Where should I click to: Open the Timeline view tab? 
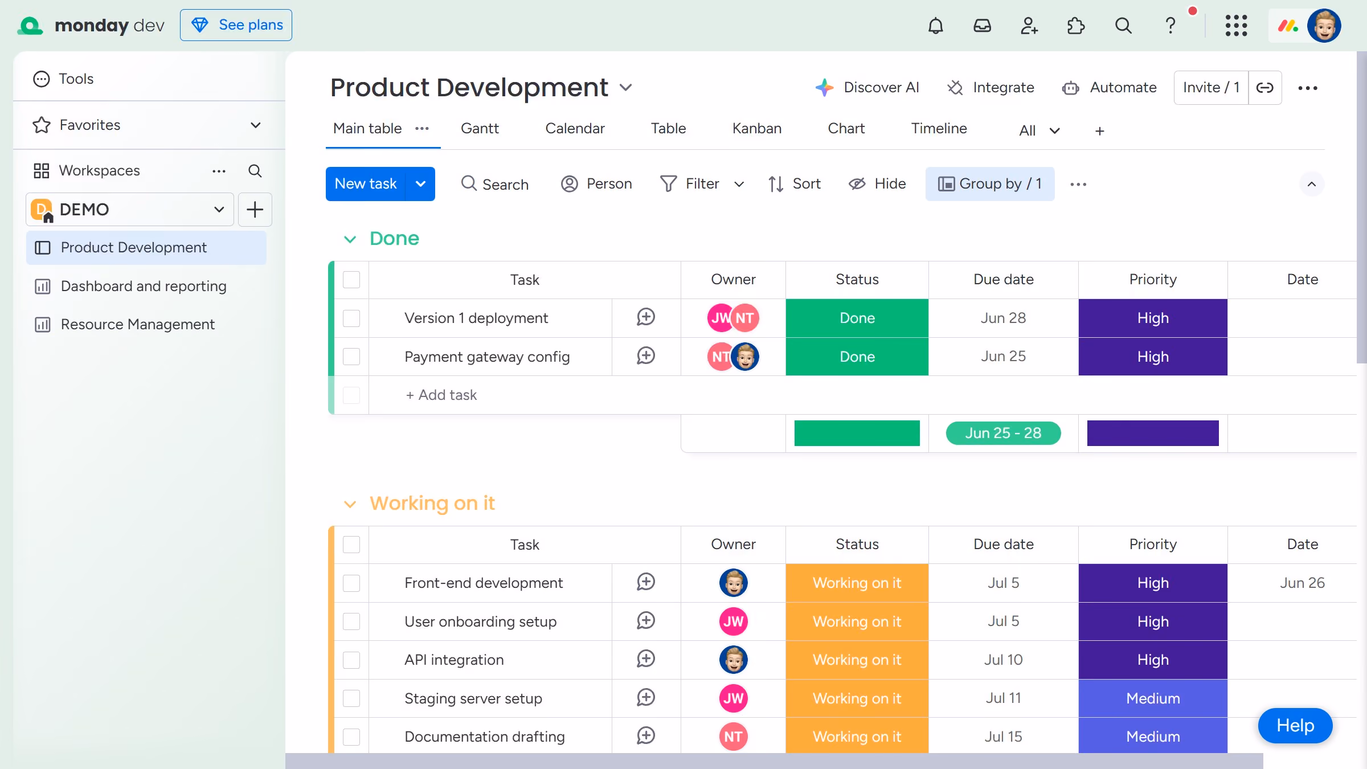pos(939,129)
